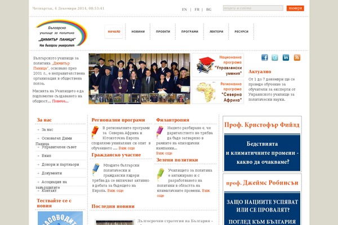Open the НАЧАЛО menu item
The image size is (338, 225).
[x=114, y=31]
